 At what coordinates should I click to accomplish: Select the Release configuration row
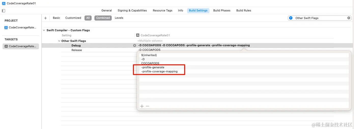click(x=77, y=50)
